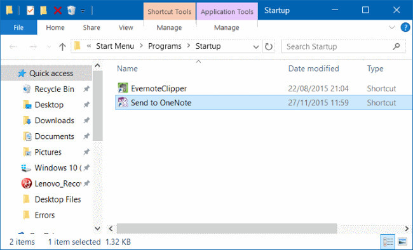The width and height of the screenshot is (413, 250).
Task: Click the Recycle Bin icon in quick access toolbar
Action: pyautogui.click(x=71, y=11)
